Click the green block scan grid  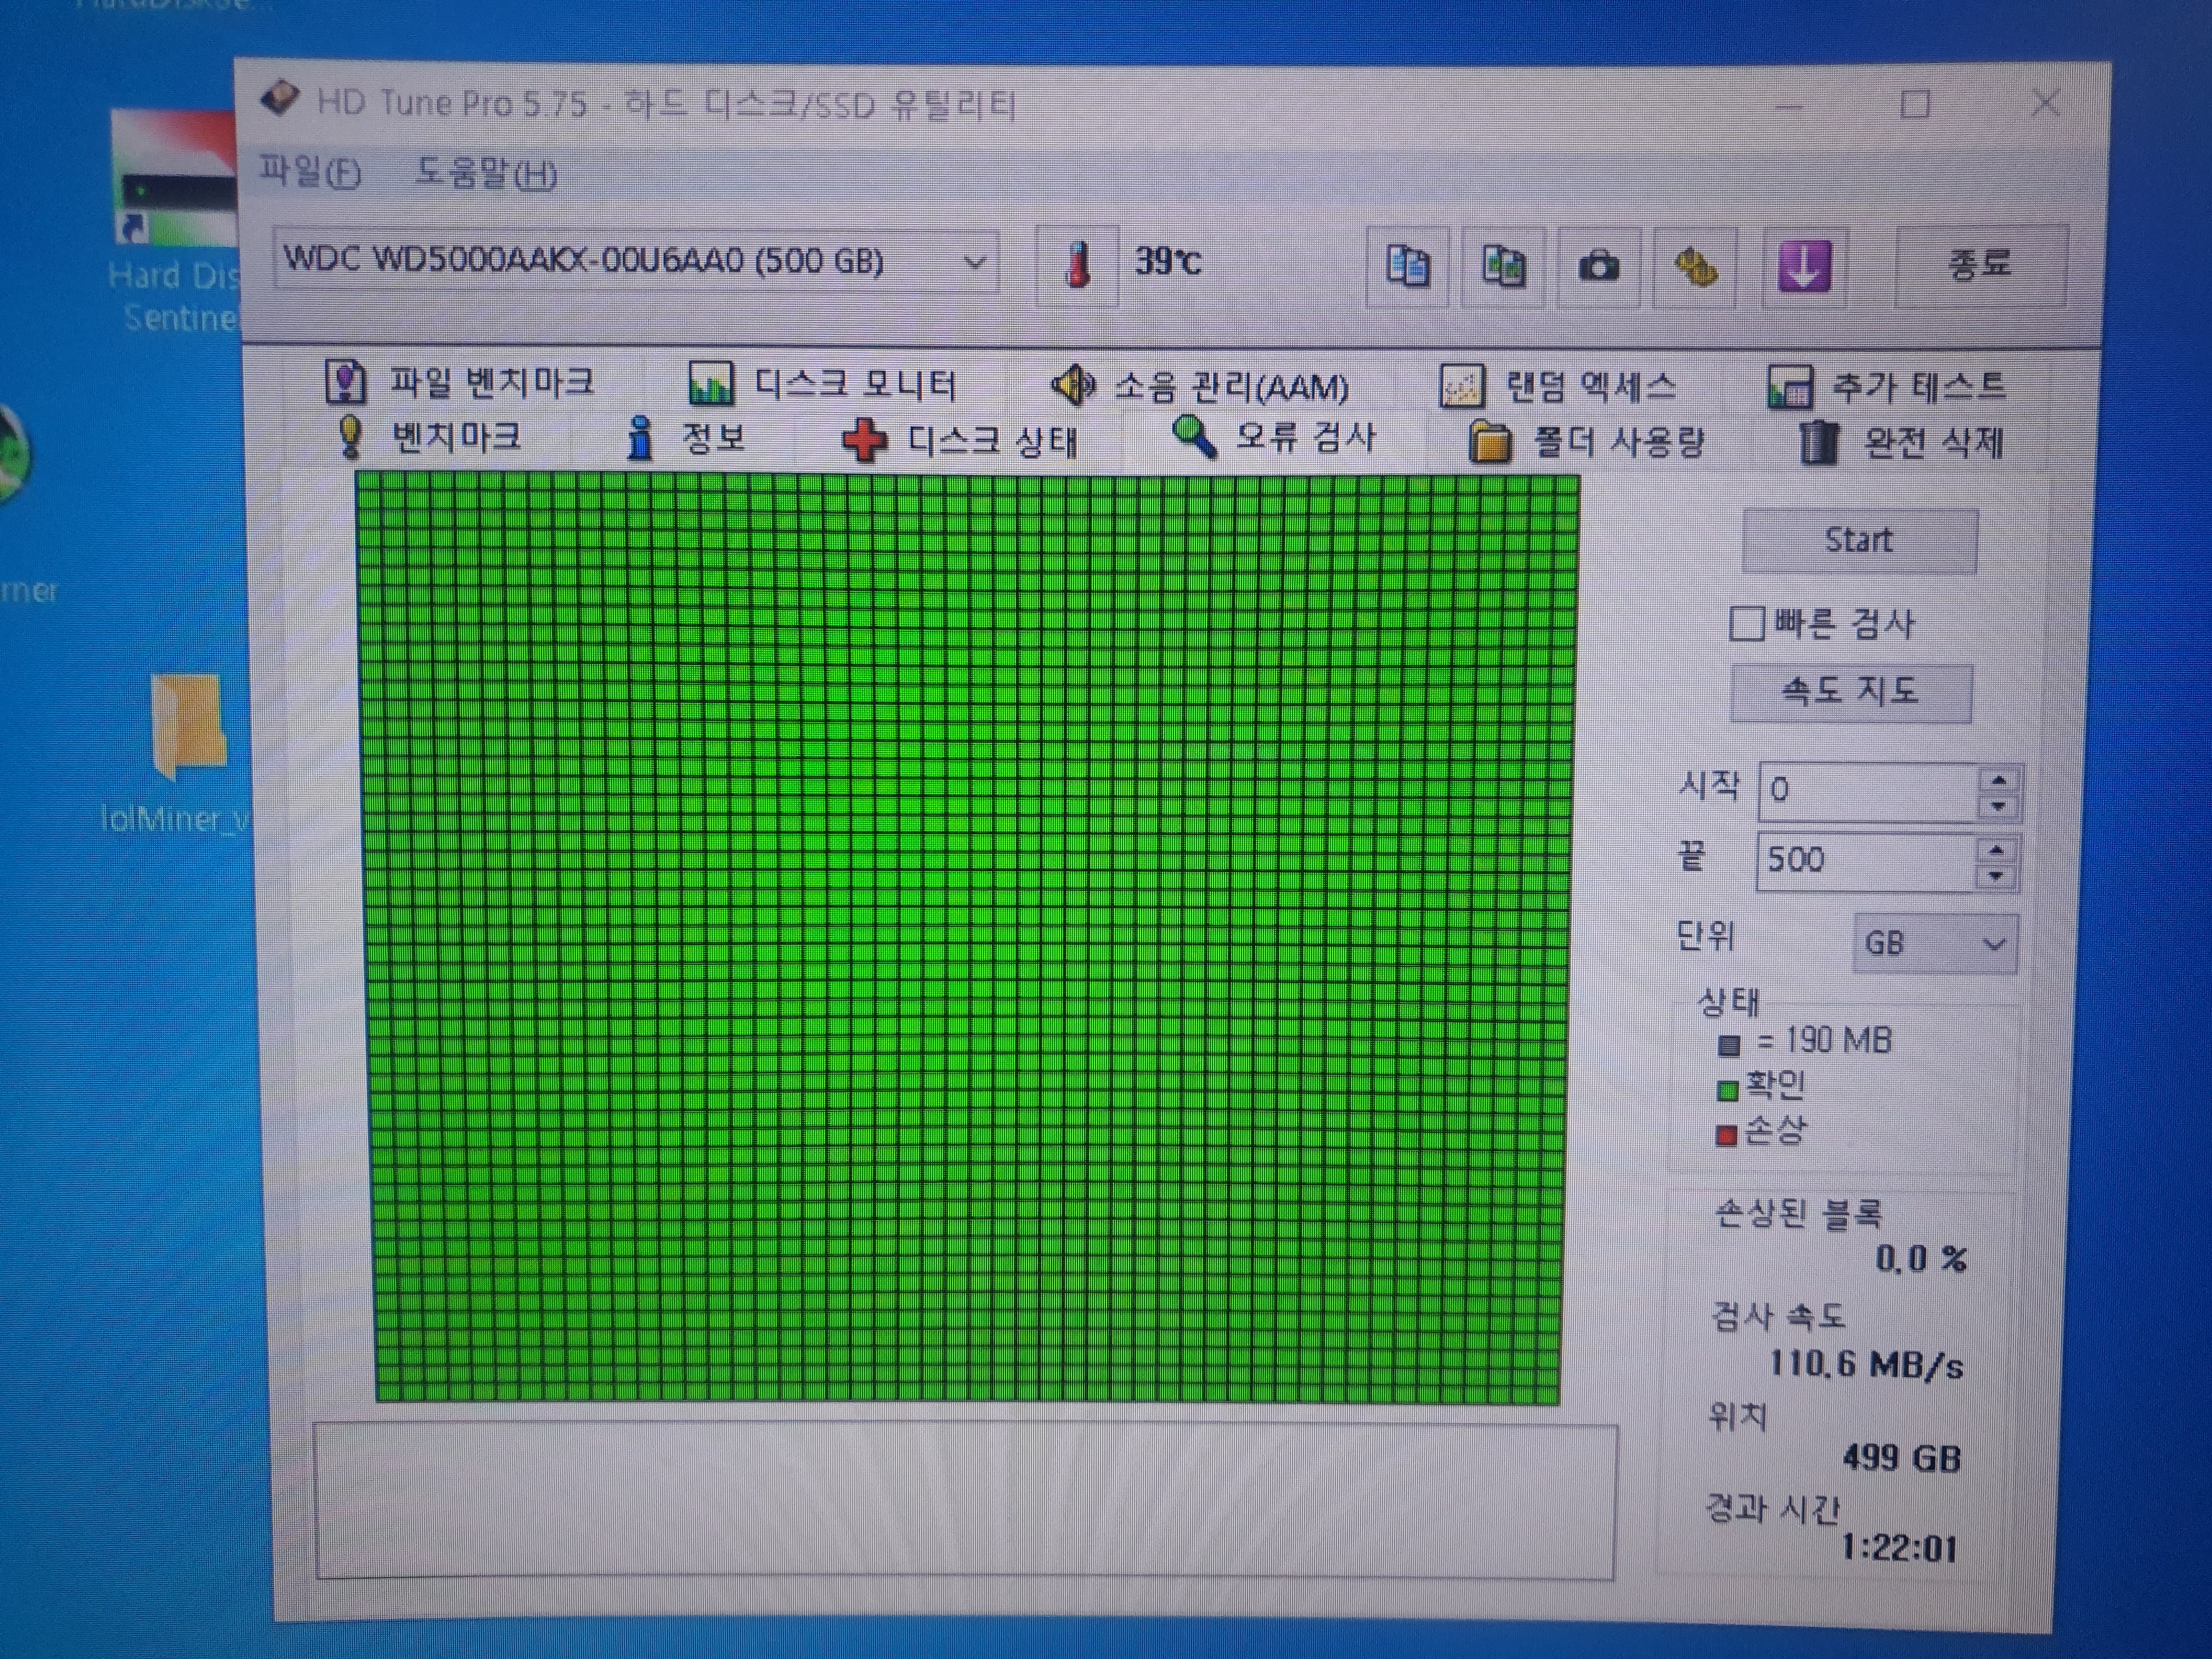point(967,938)
